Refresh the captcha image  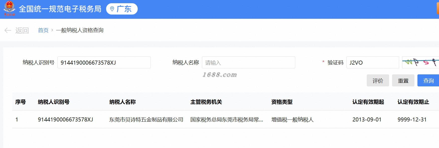tap(420, 62)
